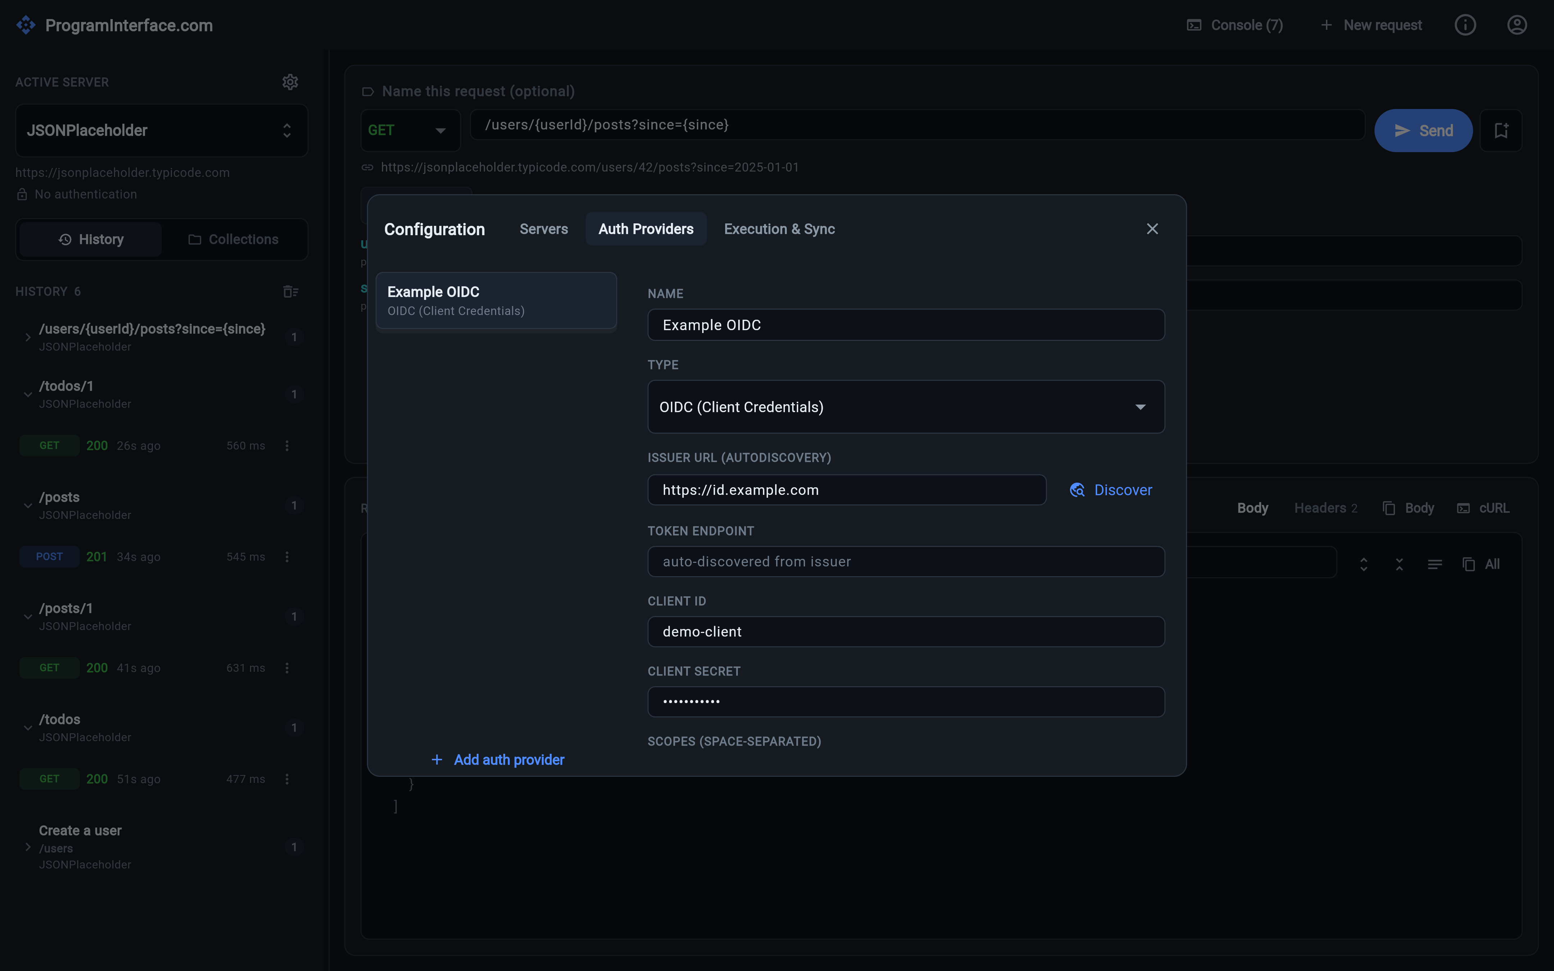Send the request

pos(1423,130)
